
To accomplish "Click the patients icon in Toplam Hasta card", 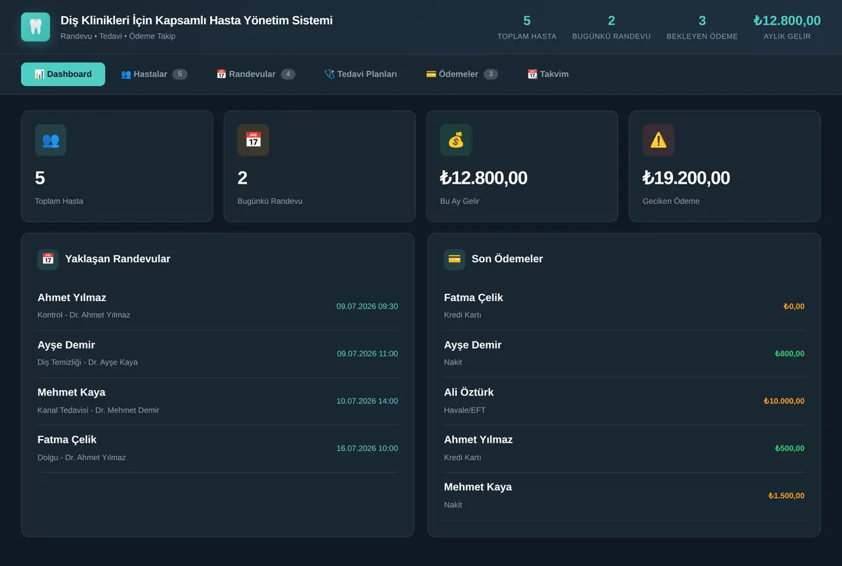I will (51, 140).
